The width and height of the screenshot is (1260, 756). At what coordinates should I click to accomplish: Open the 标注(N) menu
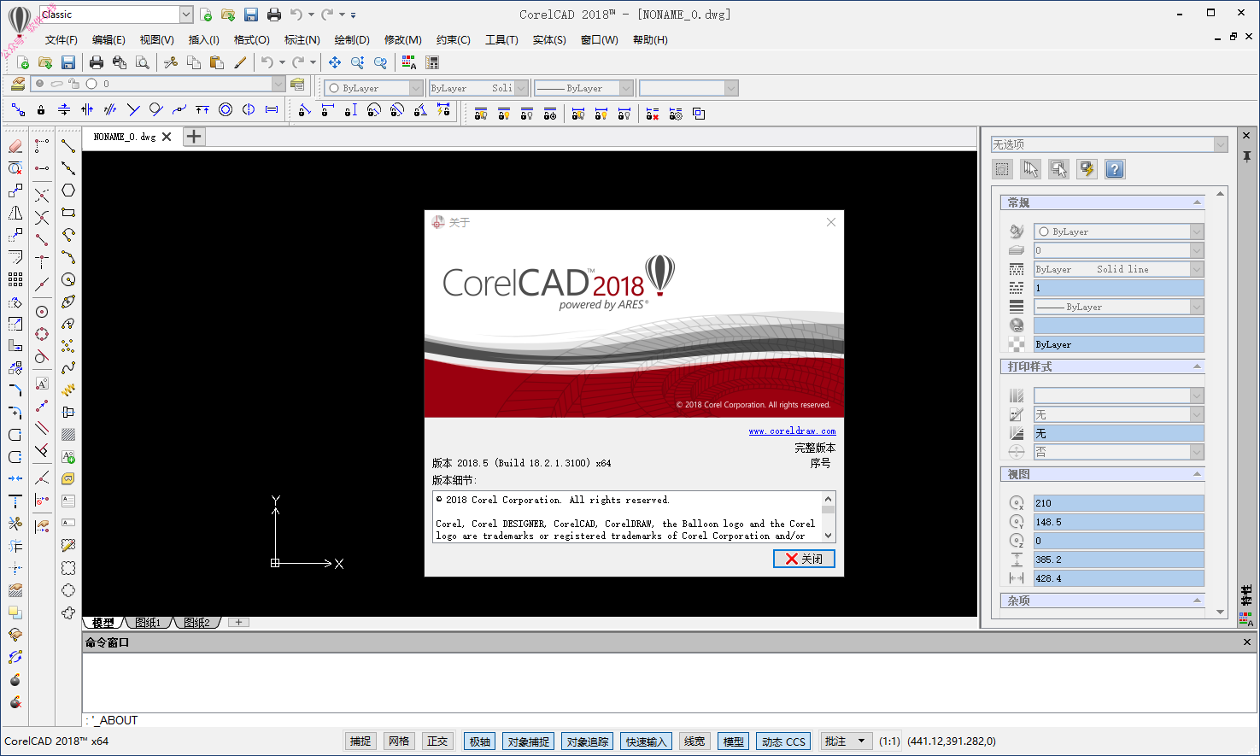[x=302, y=40]
